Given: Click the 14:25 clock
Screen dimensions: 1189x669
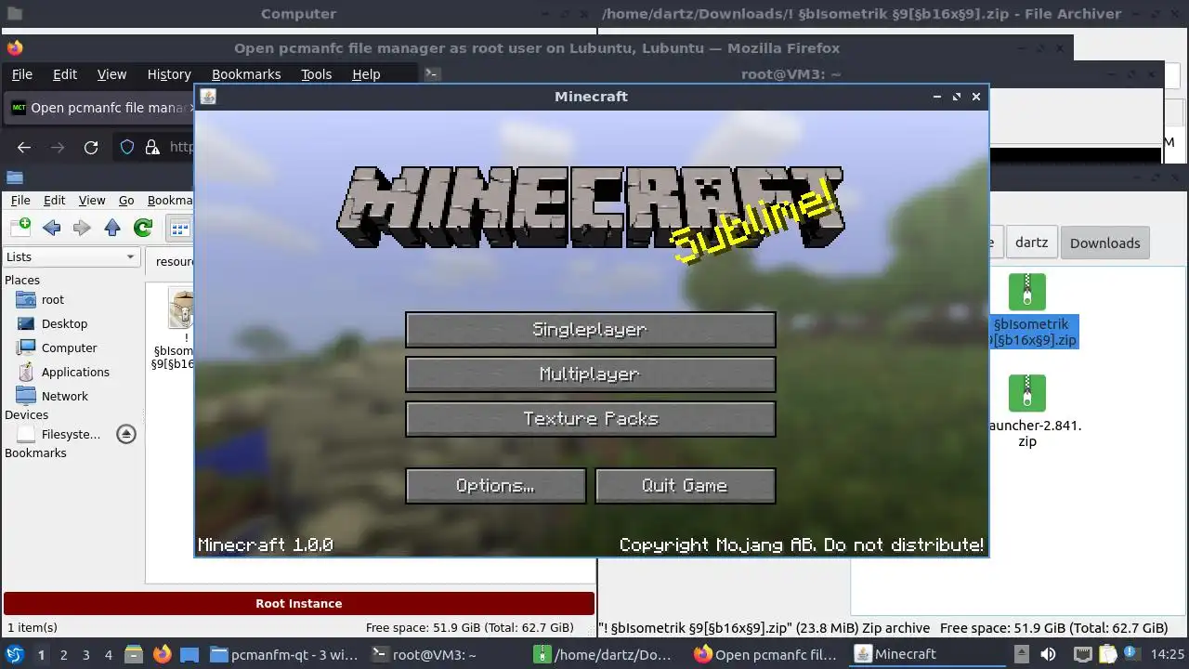Looking at the screenshot, I should pos(1169,654).
